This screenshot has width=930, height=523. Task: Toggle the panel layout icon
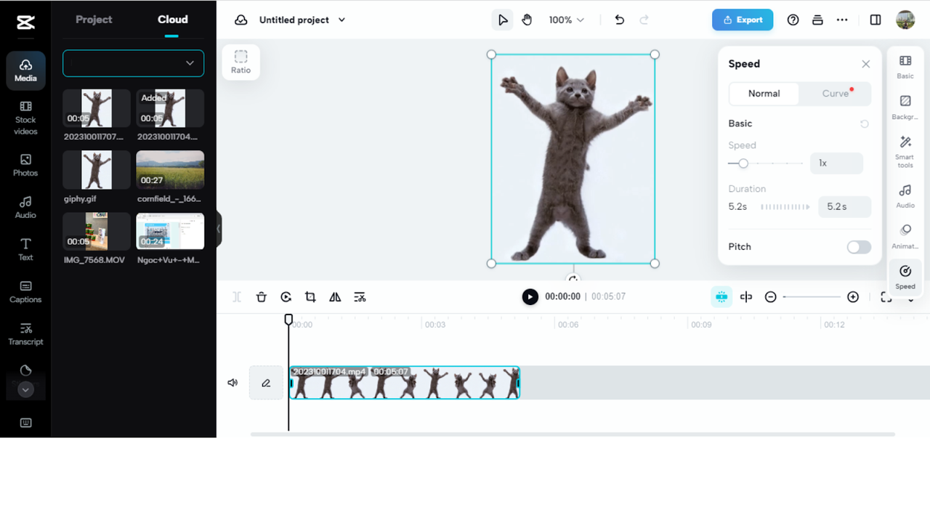876,20
